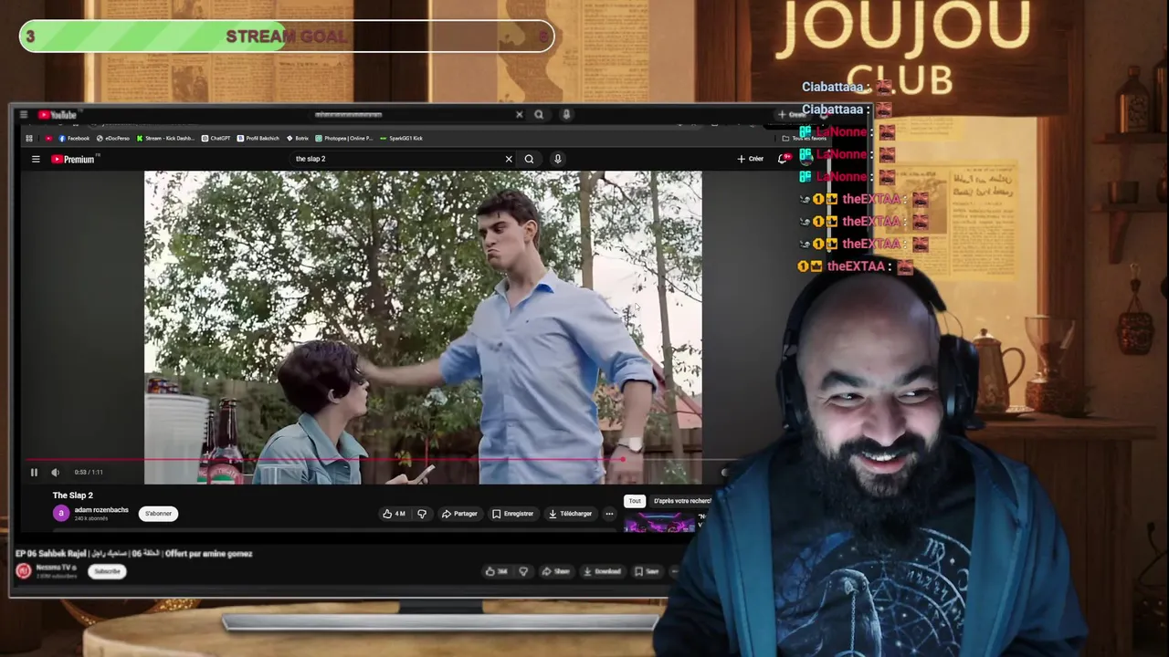Open the Profil Bakchich bookmark
The image size is (1169, 657).
258,139
